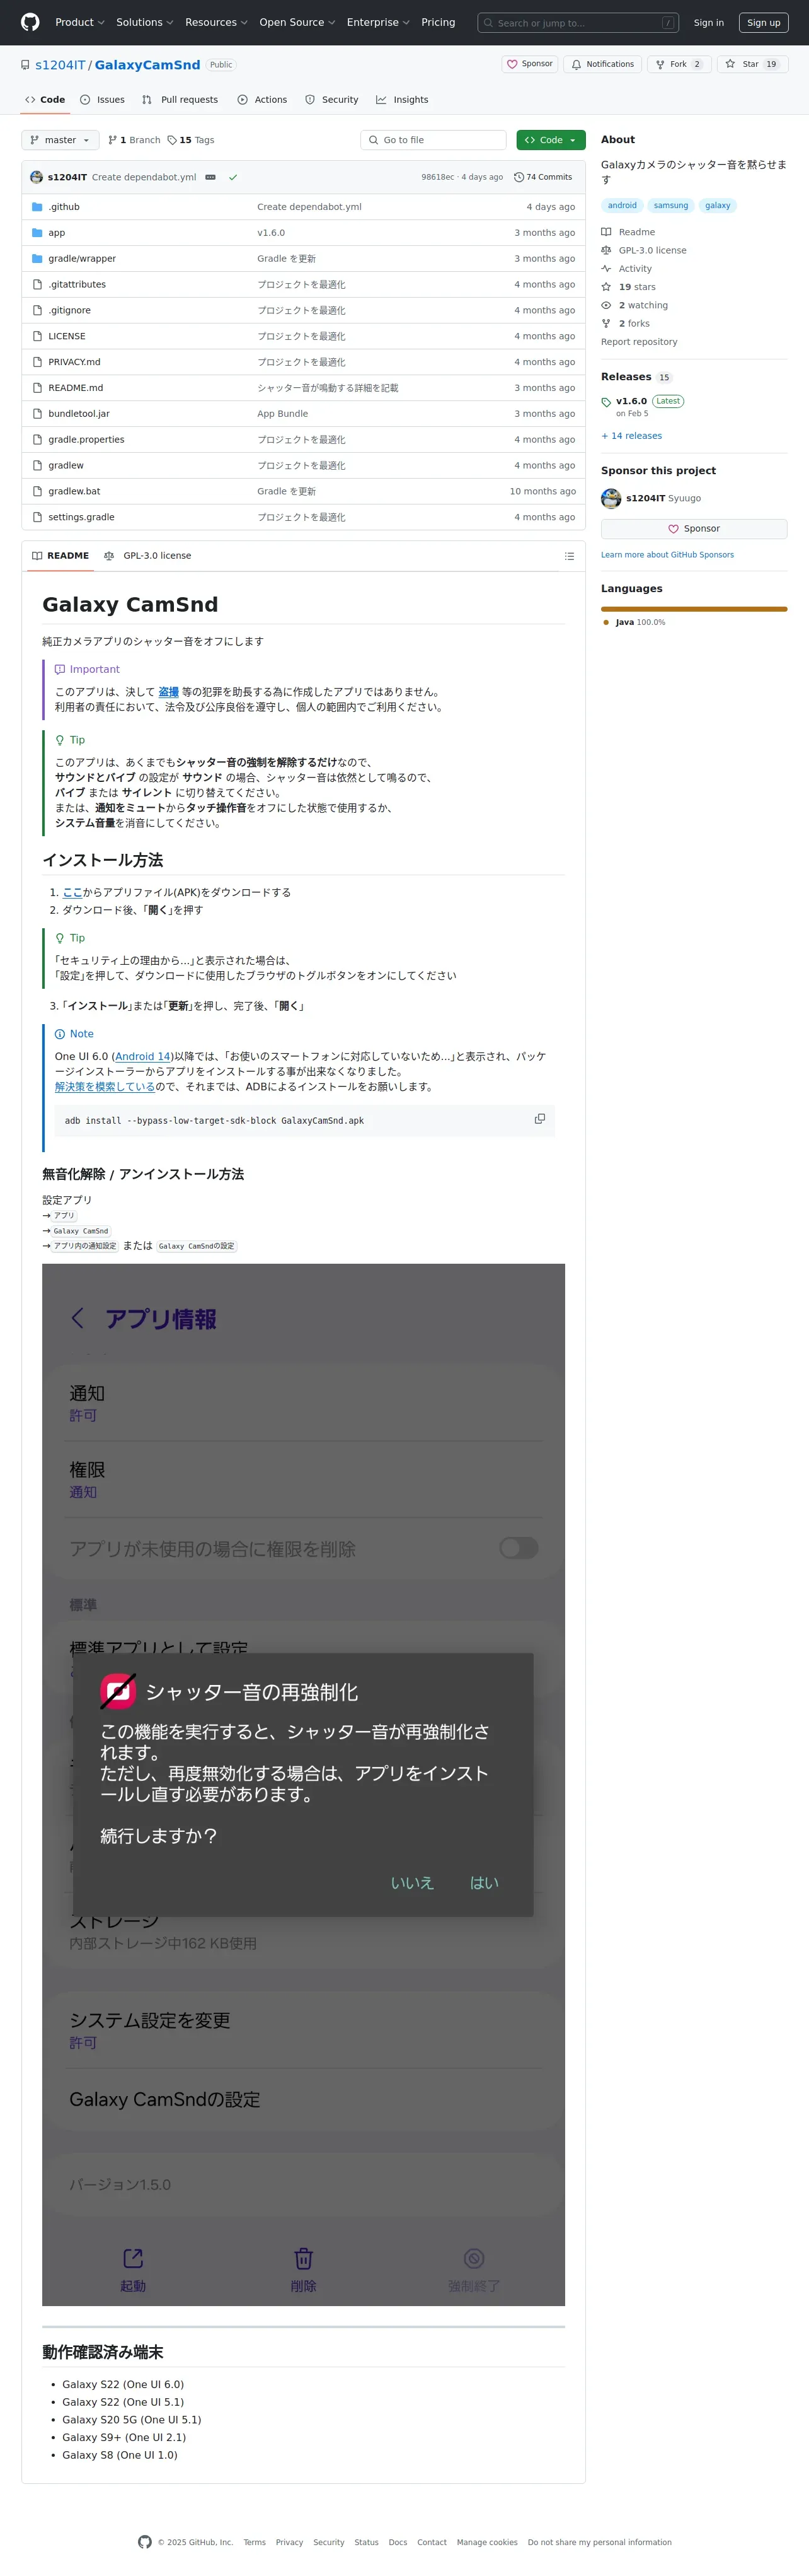
Task: Focus the Search or jump to field
Action: [577, 23]
